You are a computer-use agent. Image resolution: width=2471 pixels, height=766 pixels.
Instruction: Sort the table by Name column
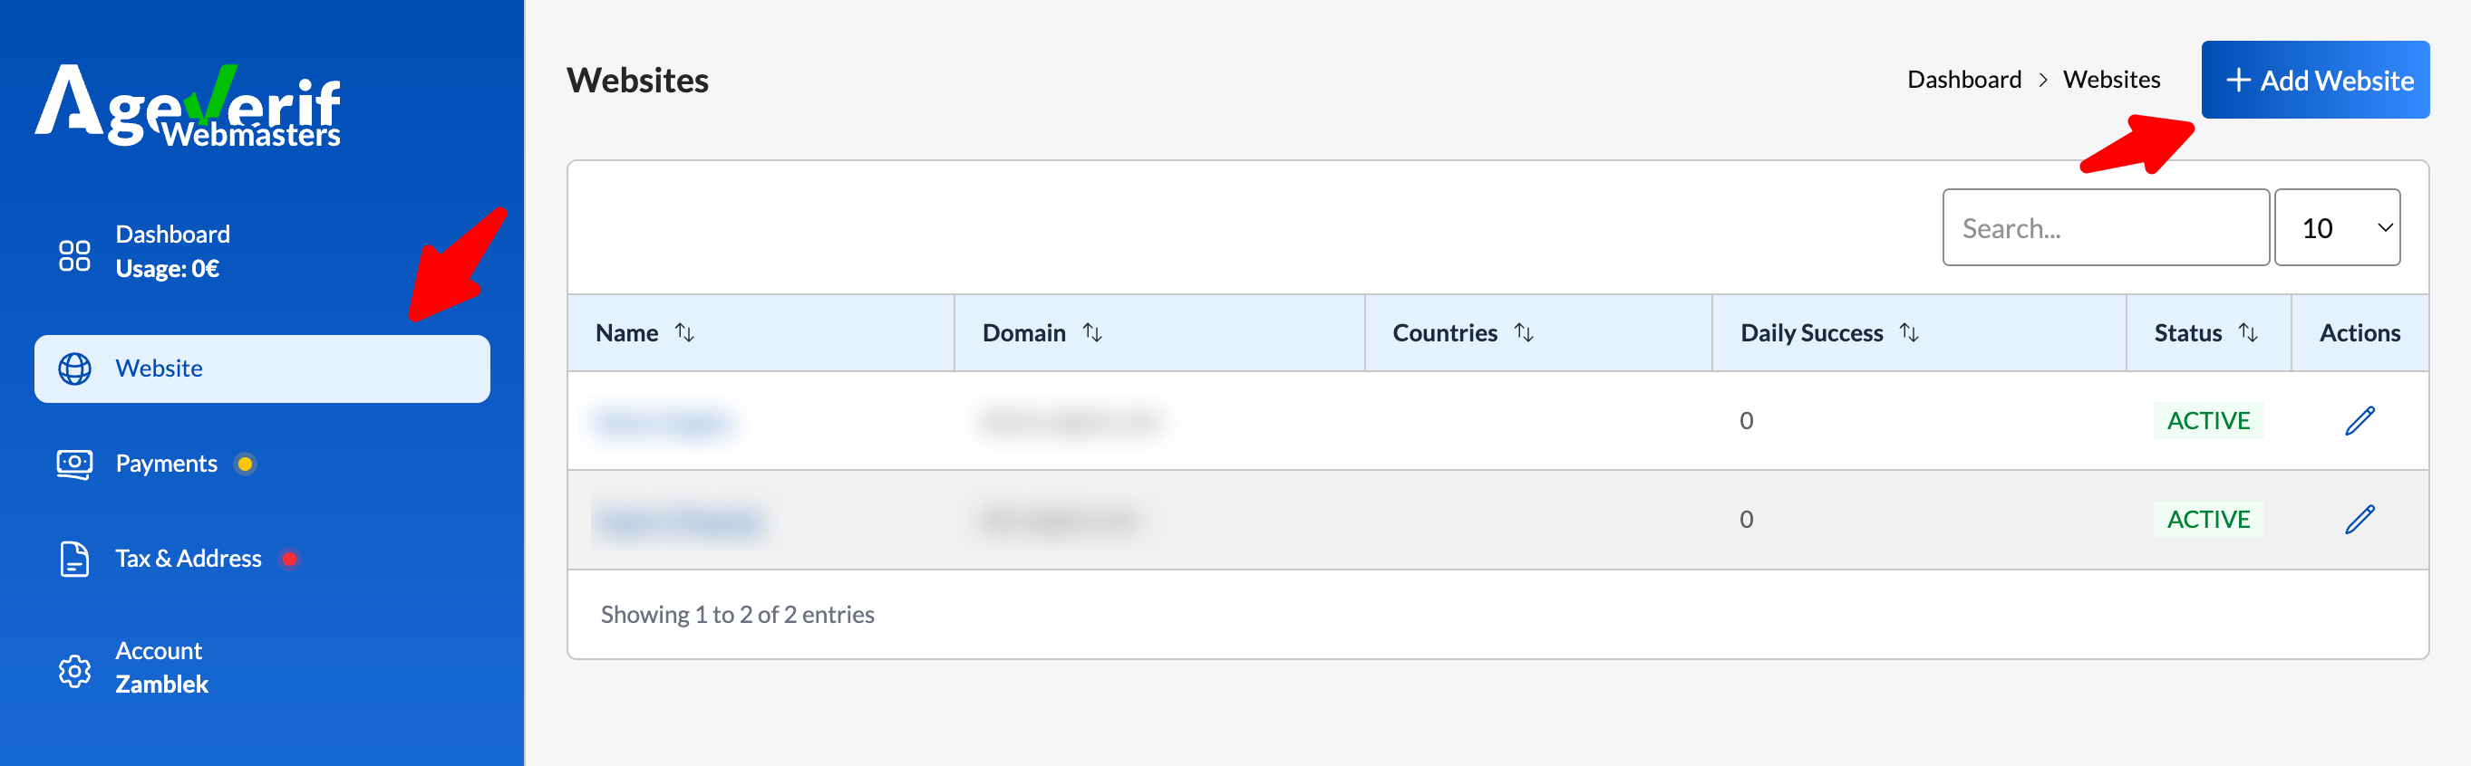click(x=684, y=332)
